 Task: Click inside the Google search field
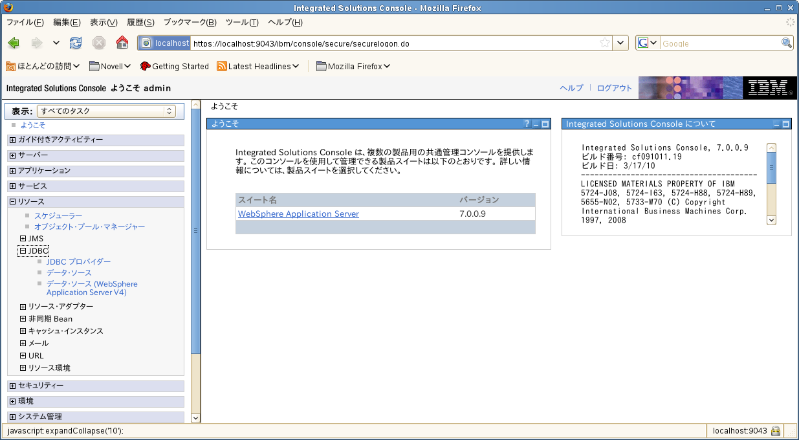pos(719,43)
